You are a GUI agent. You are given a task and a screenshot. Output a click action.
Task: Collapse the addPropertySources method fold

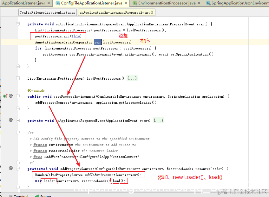click(18, 169)
